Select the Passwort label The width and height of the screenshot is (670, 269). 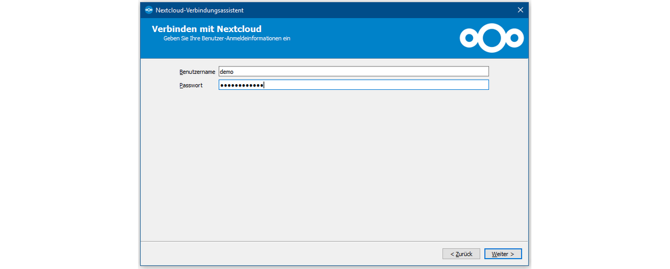pos(191,85)
